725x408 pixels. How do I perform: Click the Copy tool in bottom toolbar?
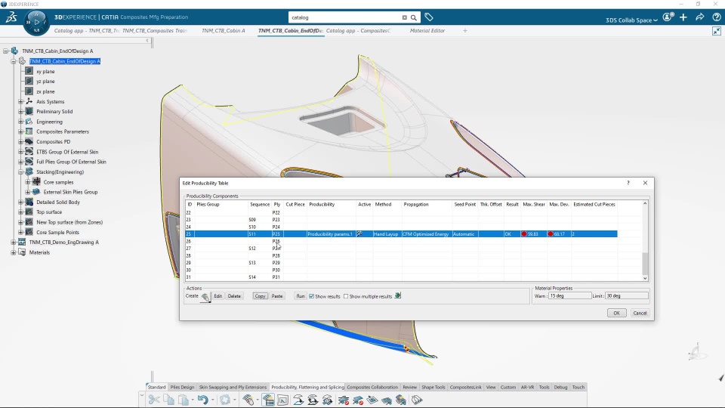point(168,400)
